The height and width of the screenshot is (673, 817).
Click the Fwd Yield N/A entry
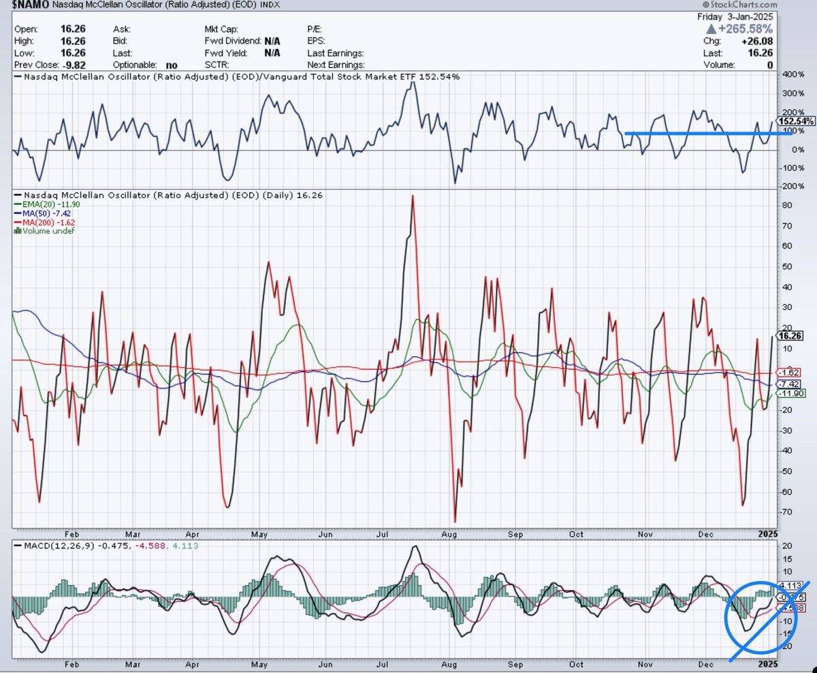[242, 53]
